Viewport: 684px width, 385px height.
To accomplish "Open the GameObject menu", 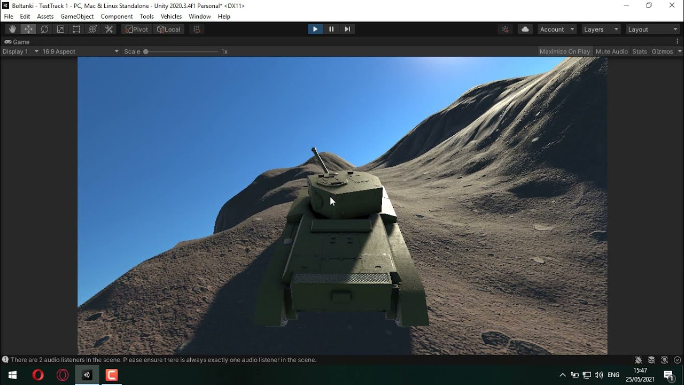I will pyautogui.click(x=77, y=17).
